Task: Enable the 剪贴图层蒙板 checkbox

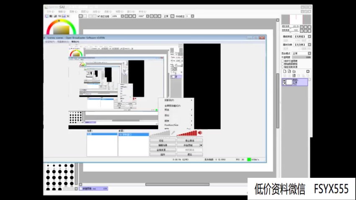Action: click(283, 64)
